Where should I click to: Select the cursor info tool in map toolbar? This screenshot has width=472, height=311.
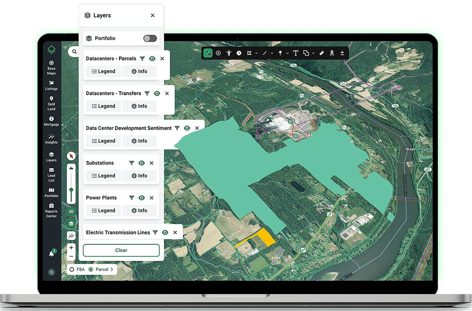pyautogui.click(x=208, y=53)
